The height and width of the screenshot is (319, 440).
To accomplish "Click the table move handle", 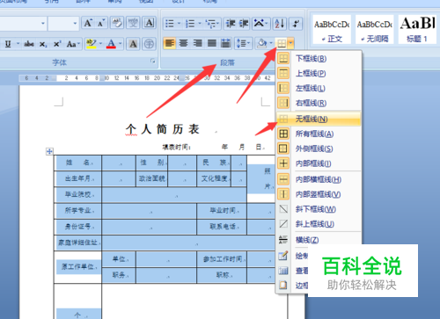I will 49,151.
